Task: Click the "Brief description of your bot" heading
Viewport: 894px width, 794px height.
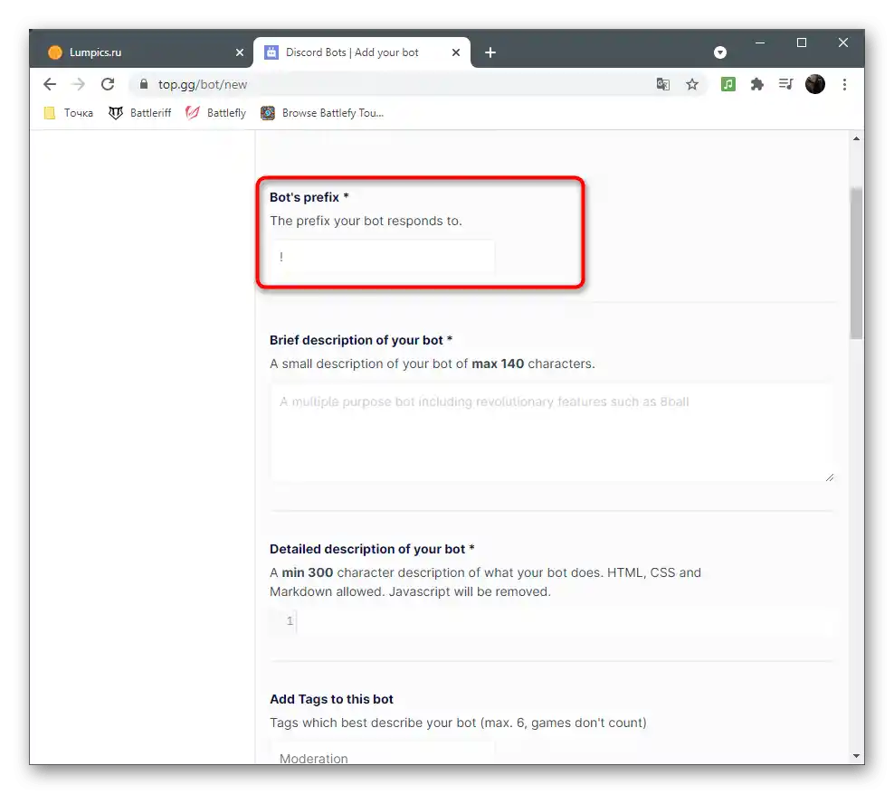Action: click(x=357, y=340)
